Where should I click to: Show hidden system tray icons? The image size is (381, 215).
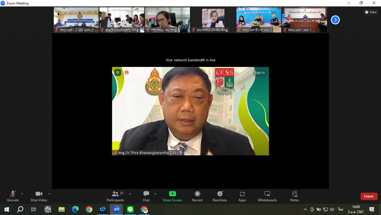pos(305,209)
